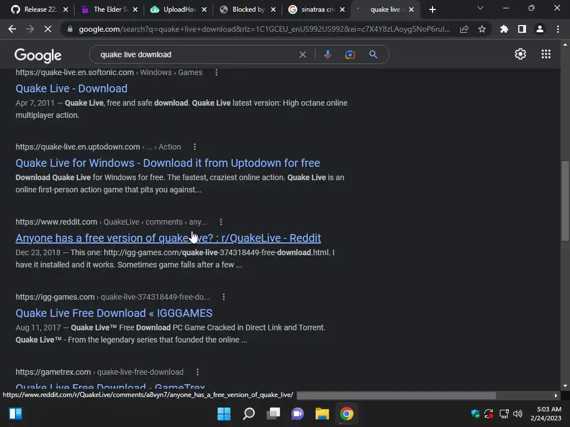Open the Extensions puzzle icon
Image resolution: width=570 pixels, height=427 pixels.
(504, 29)
